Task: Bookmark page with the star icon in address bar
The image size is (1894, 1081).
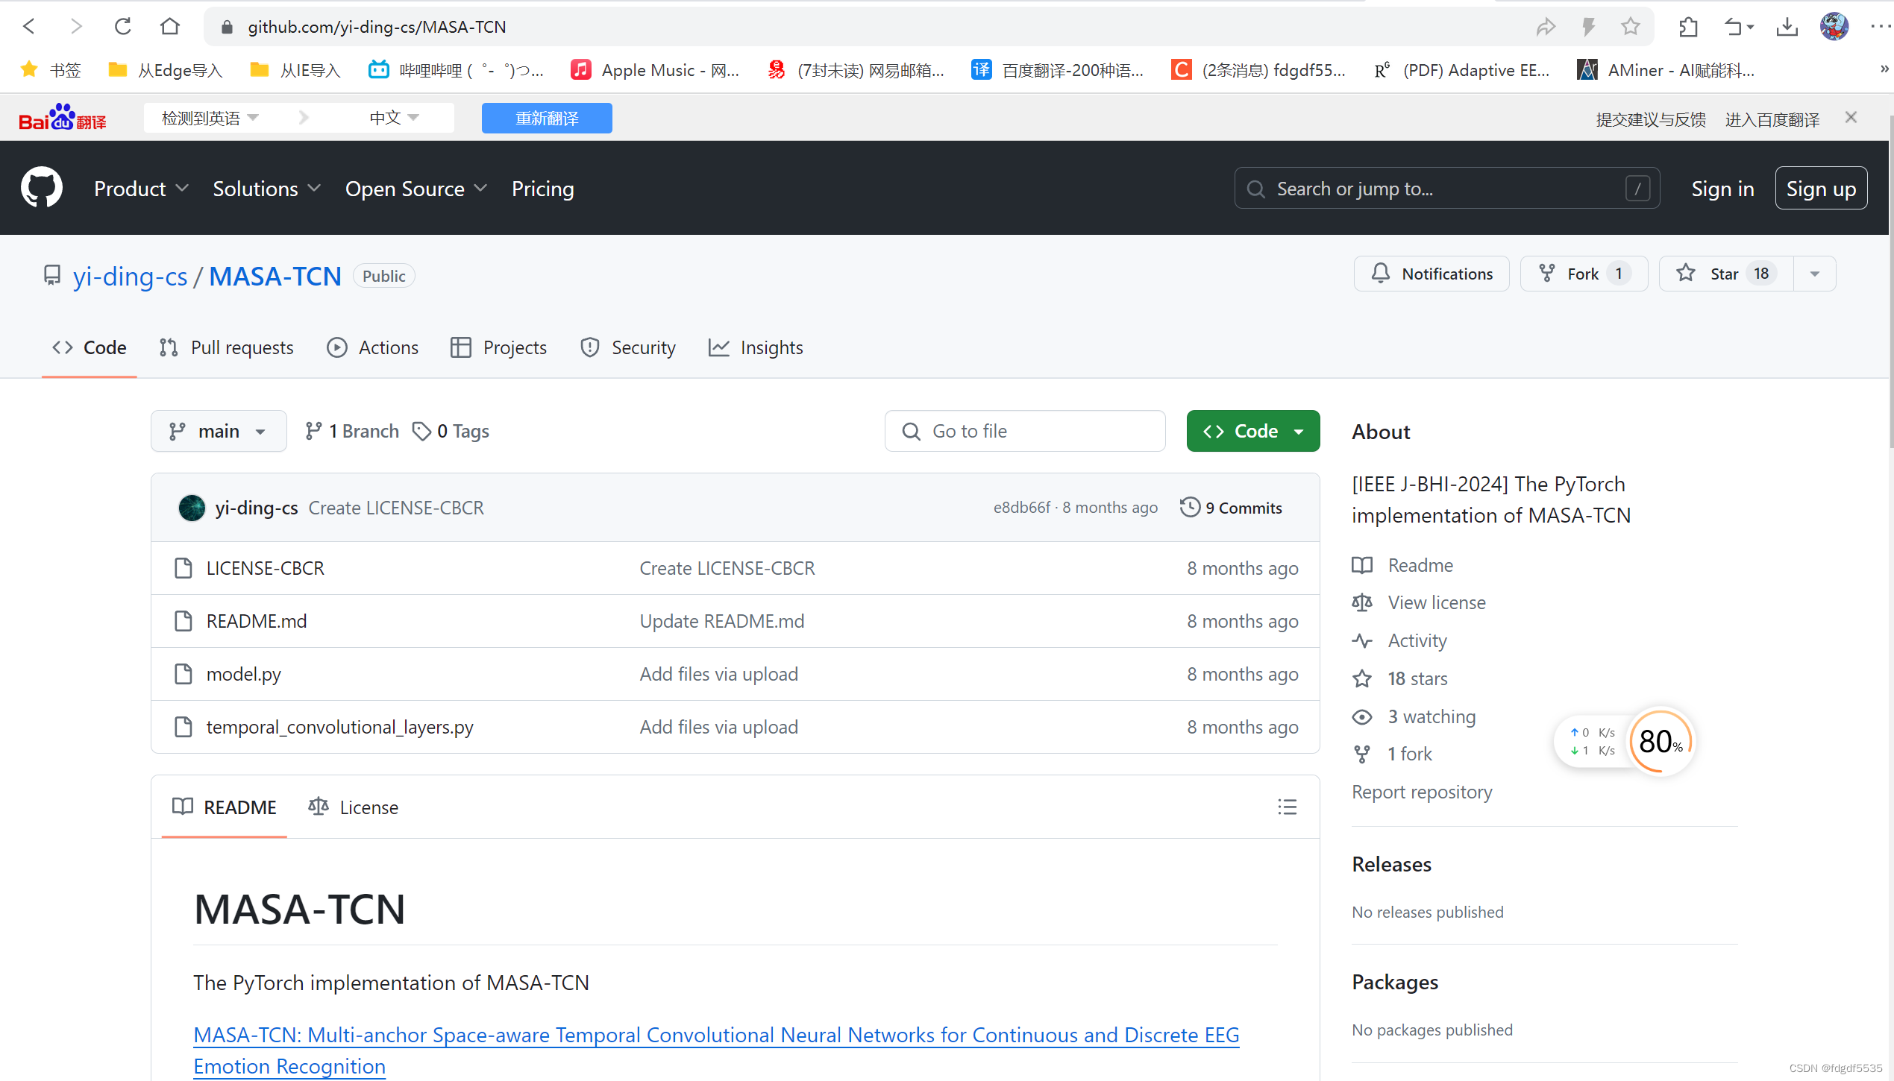Action: (1630, 27)
